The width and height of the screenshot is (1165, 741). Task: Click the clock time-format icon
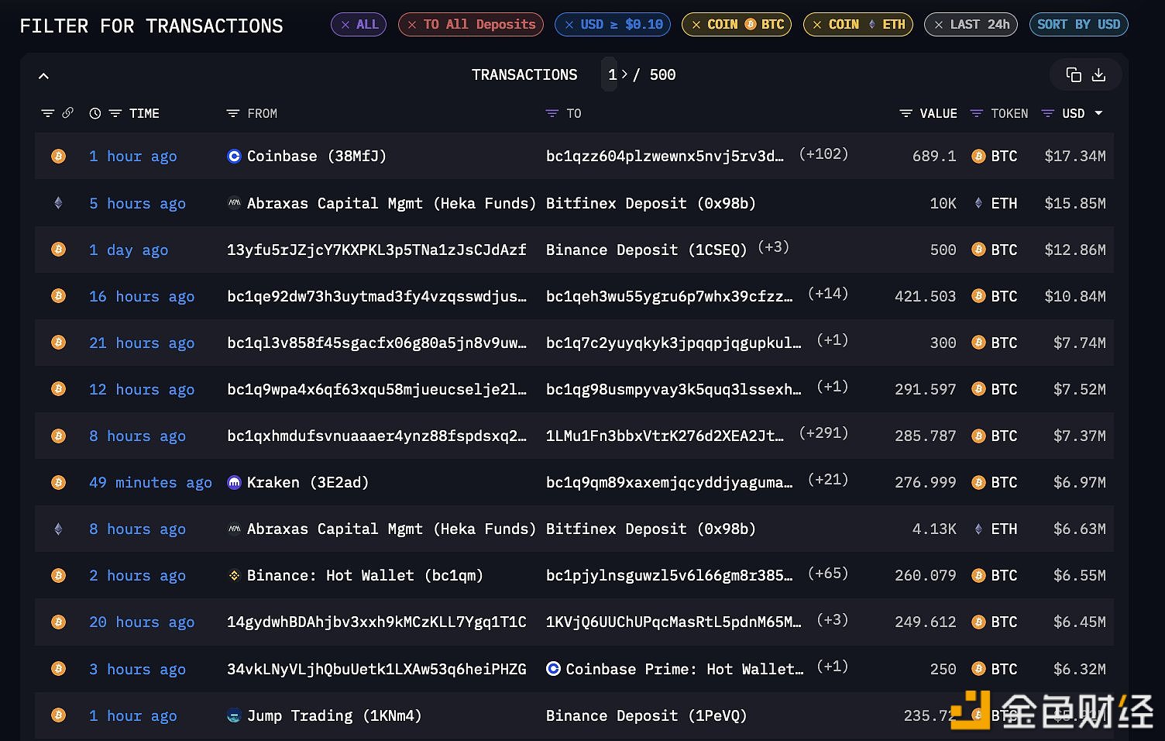click(x=95, y=113)
